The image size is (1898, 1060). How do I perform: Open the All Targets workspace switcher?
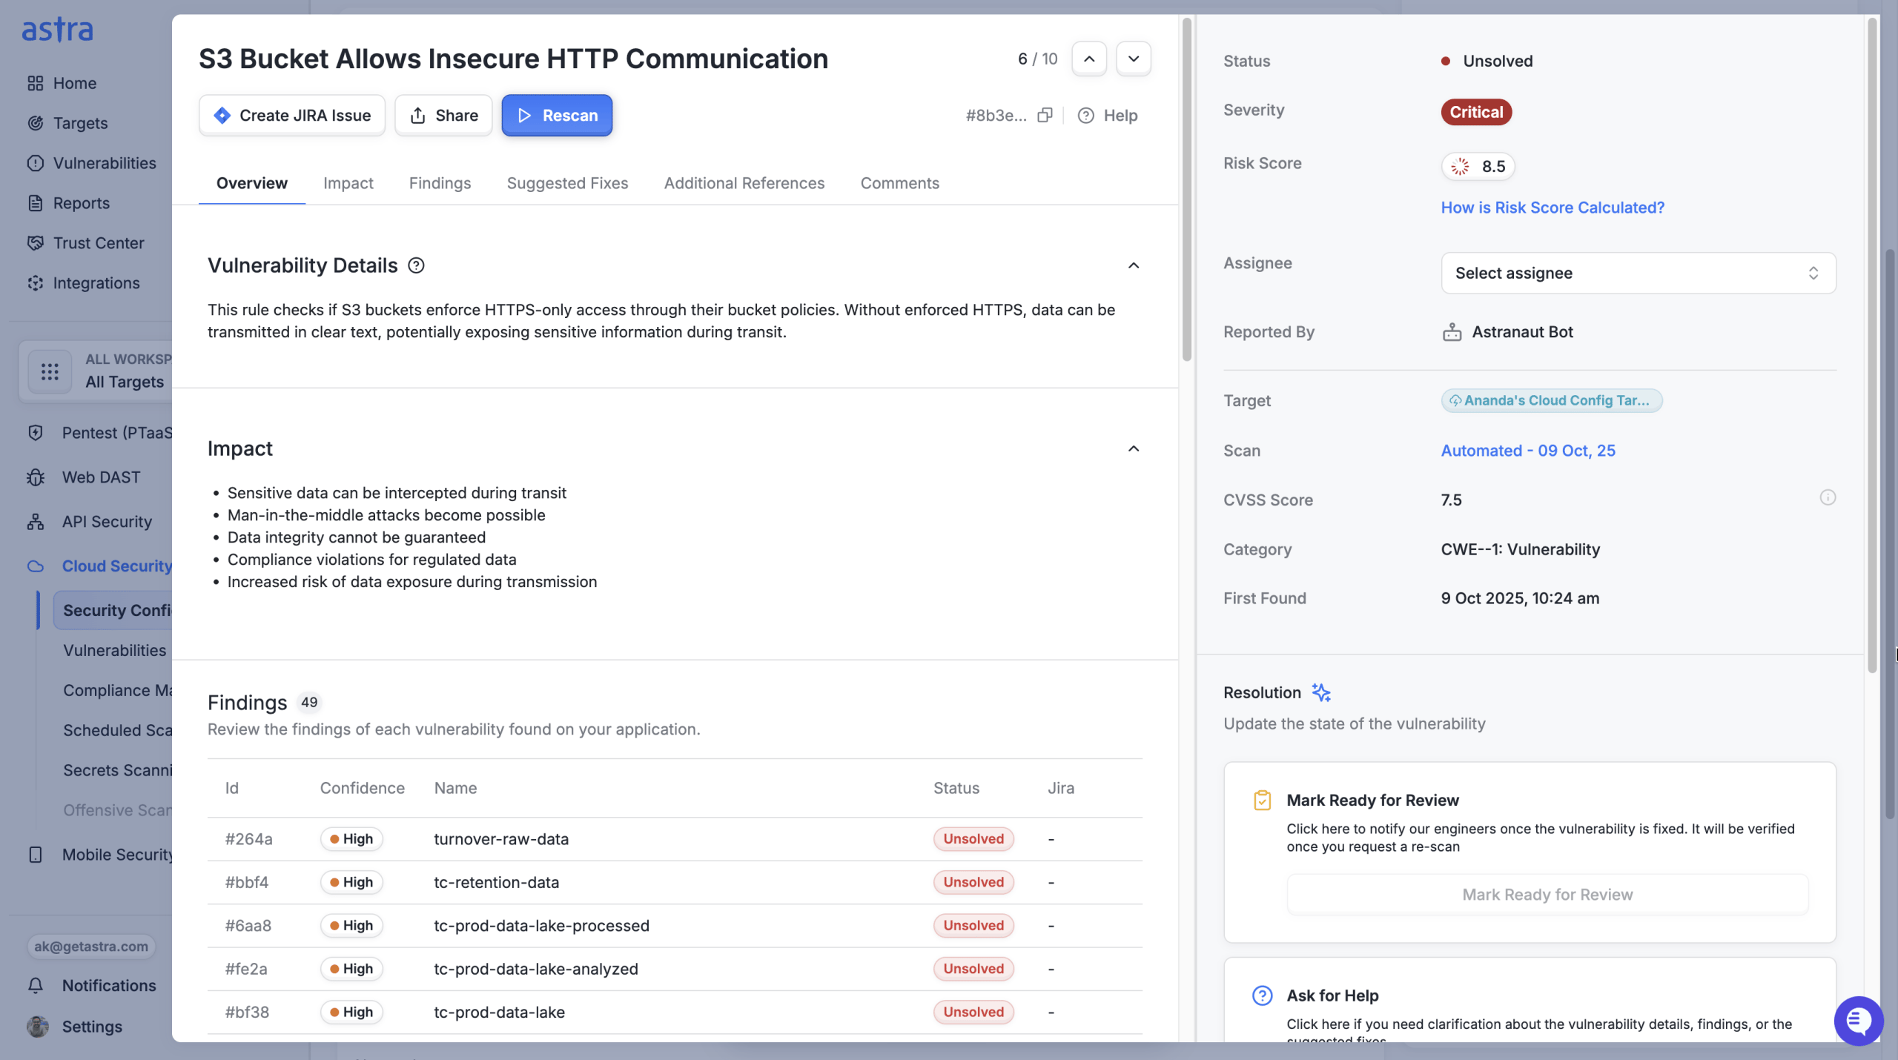click(96, 371)
